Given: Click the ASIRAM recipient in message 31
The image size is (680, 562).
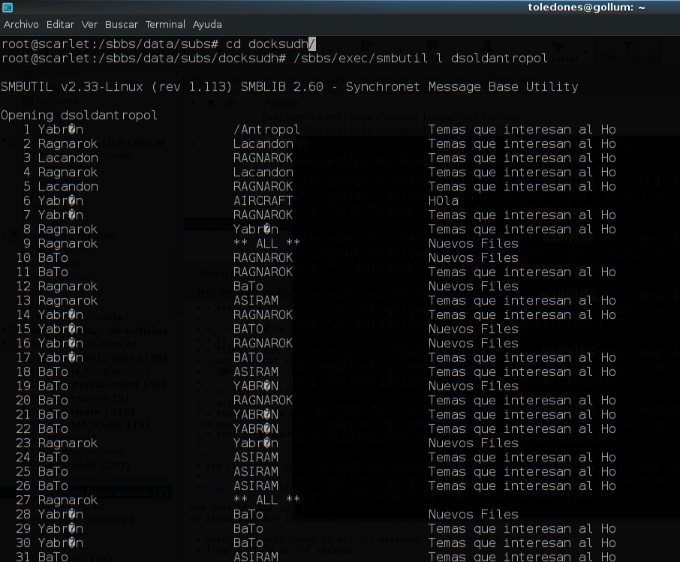Looking at the screenshot, I should point(255,557).
